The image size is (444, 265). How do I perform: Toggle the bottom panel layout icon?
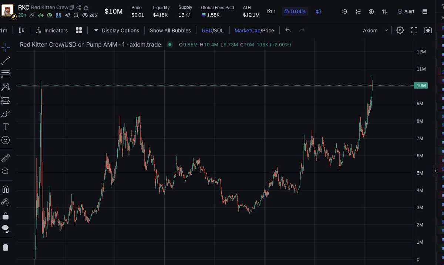point(425,11)
